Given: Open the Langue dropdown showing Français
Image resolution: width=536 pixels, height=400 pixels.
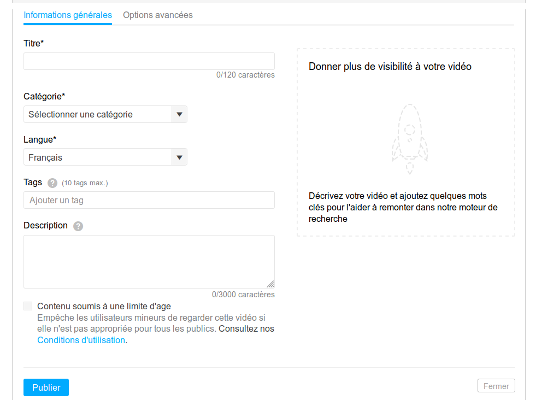Looking at the screenshot, I should [x=98, y=157].
